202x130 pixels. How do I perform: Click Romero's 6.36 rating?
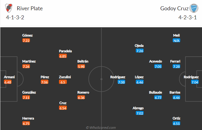81,97
